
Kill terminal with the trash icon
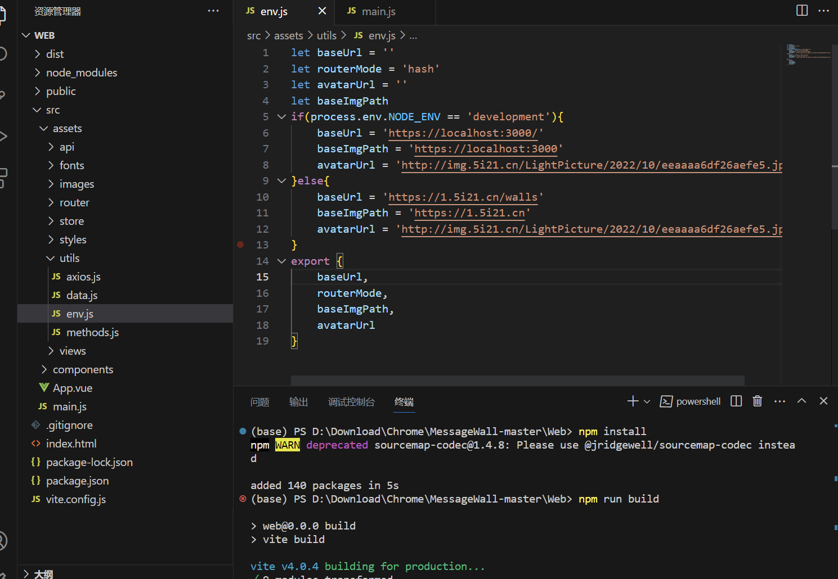(758, 401)
